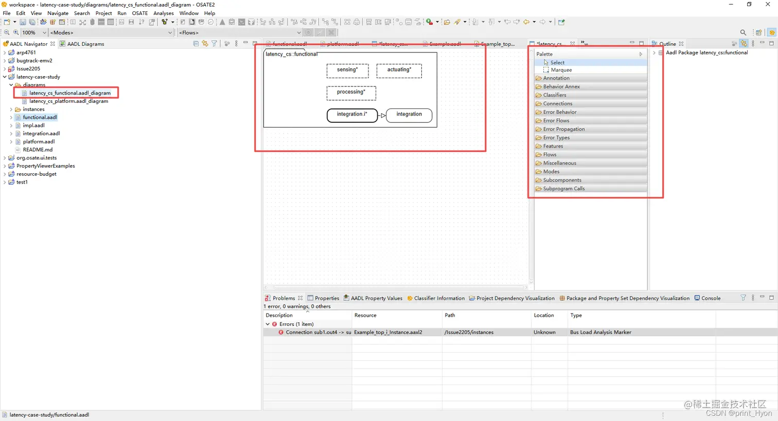The image size is (778, 421).
Task: Close the AADL Navigator tab
Action: click(x=52, y=44)
